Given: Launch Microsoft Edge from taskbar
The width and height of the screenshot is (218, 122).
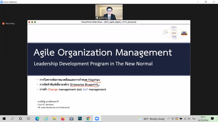Looking at the screenshot, I should tap(37, 119).
